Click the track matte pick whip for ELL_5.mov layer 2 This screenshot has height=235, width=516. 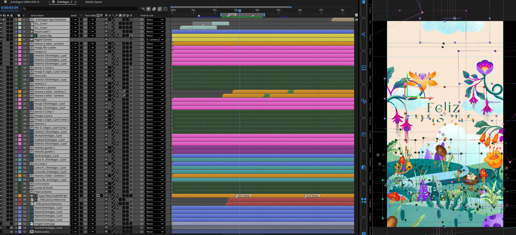85,23
